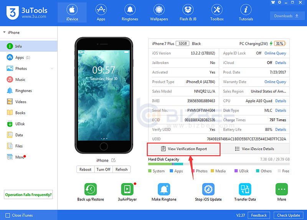Click the Others teal legend swatch
Screen dimensions: 307x220
click(x=257, y=171)
